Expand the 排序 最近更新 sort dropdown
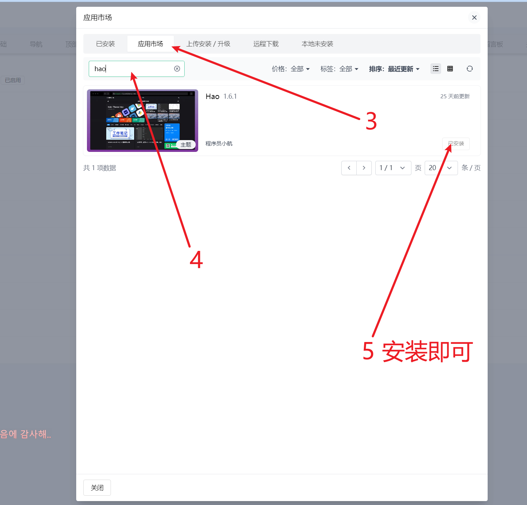The image size is (527, 505). tap(394, 69)
